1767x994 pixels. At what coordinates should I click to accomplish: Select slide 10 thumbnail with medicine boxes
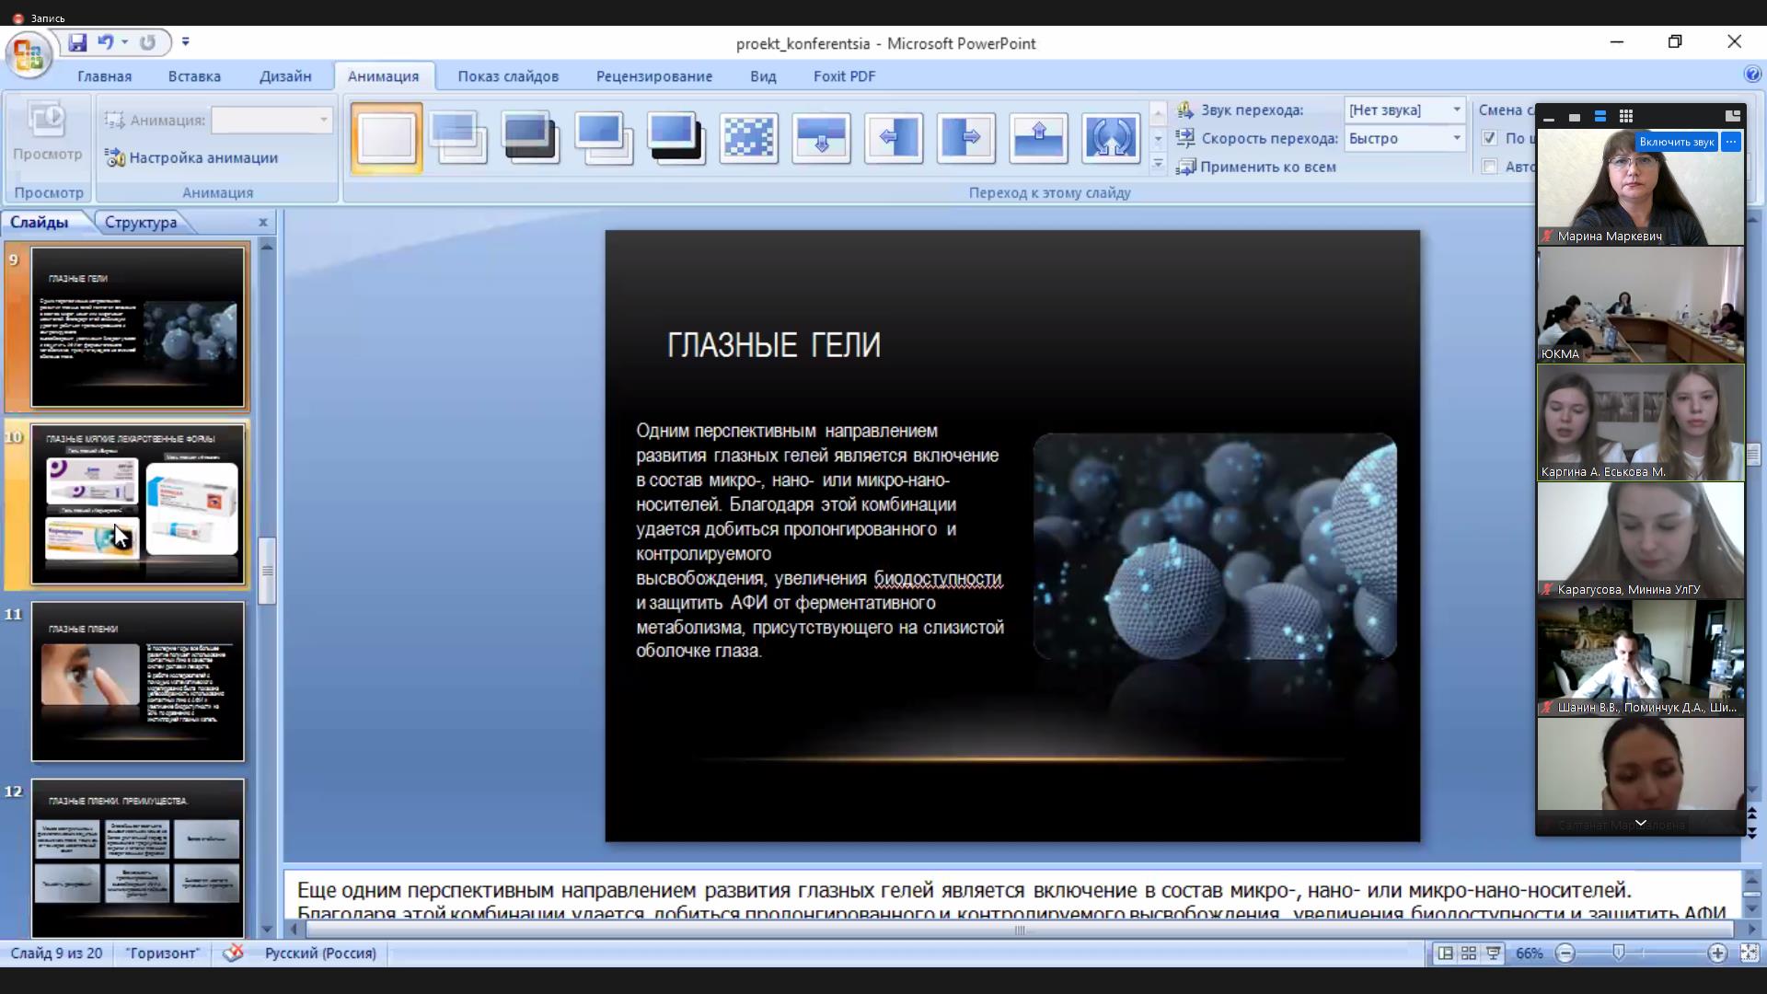click(x=138, y=504)
